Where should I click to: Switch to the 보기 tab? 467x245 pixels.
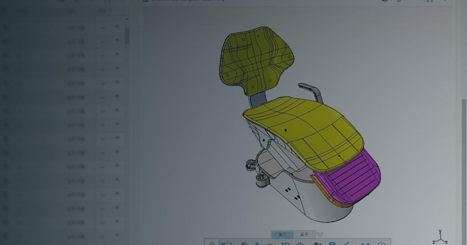283,234
